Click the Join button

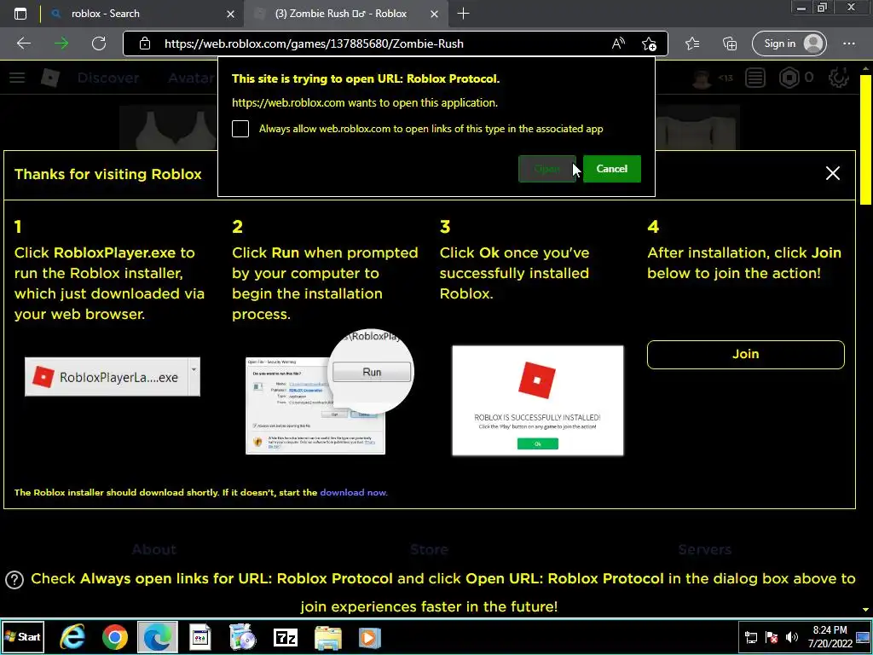[745, 354]
